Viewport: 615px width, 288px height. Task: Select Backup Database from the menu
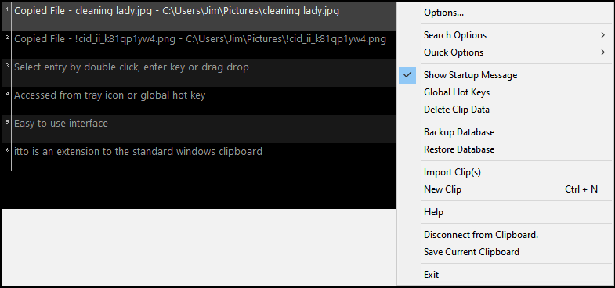[x=459, y=132]
